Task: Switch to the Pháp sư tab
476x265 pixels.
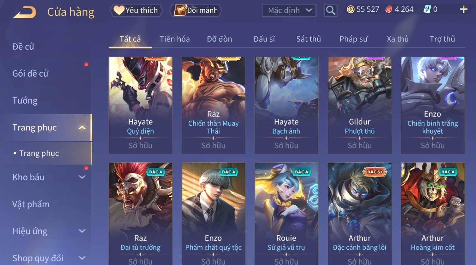Action: pos(353,39)
